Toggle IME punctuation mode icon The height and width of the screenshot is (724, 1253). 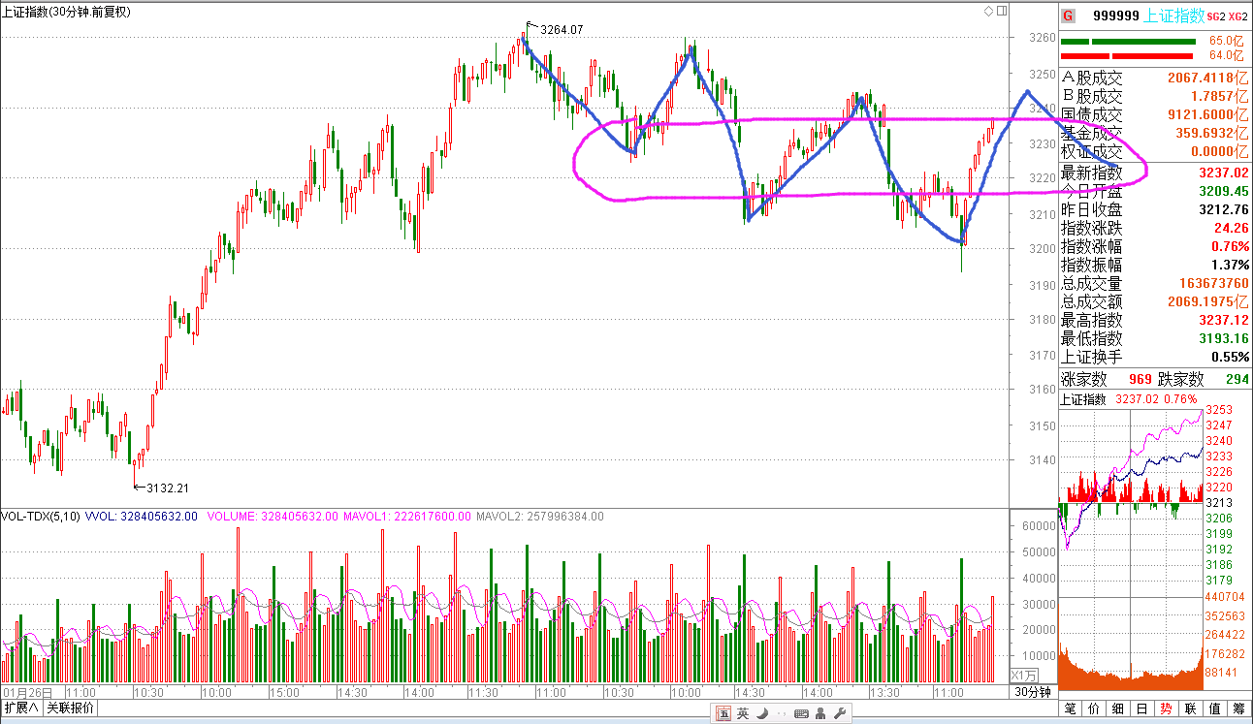tap(780, 714)
